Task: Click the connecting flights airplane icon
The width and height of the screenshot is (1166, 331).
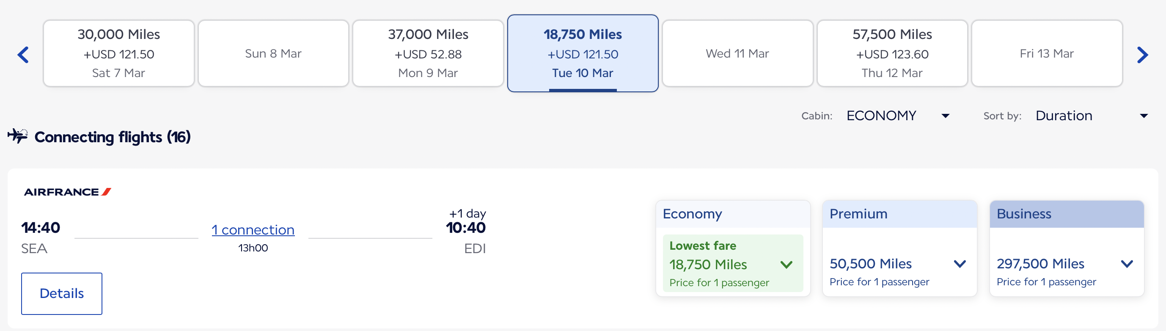Action: coord(18,136)
